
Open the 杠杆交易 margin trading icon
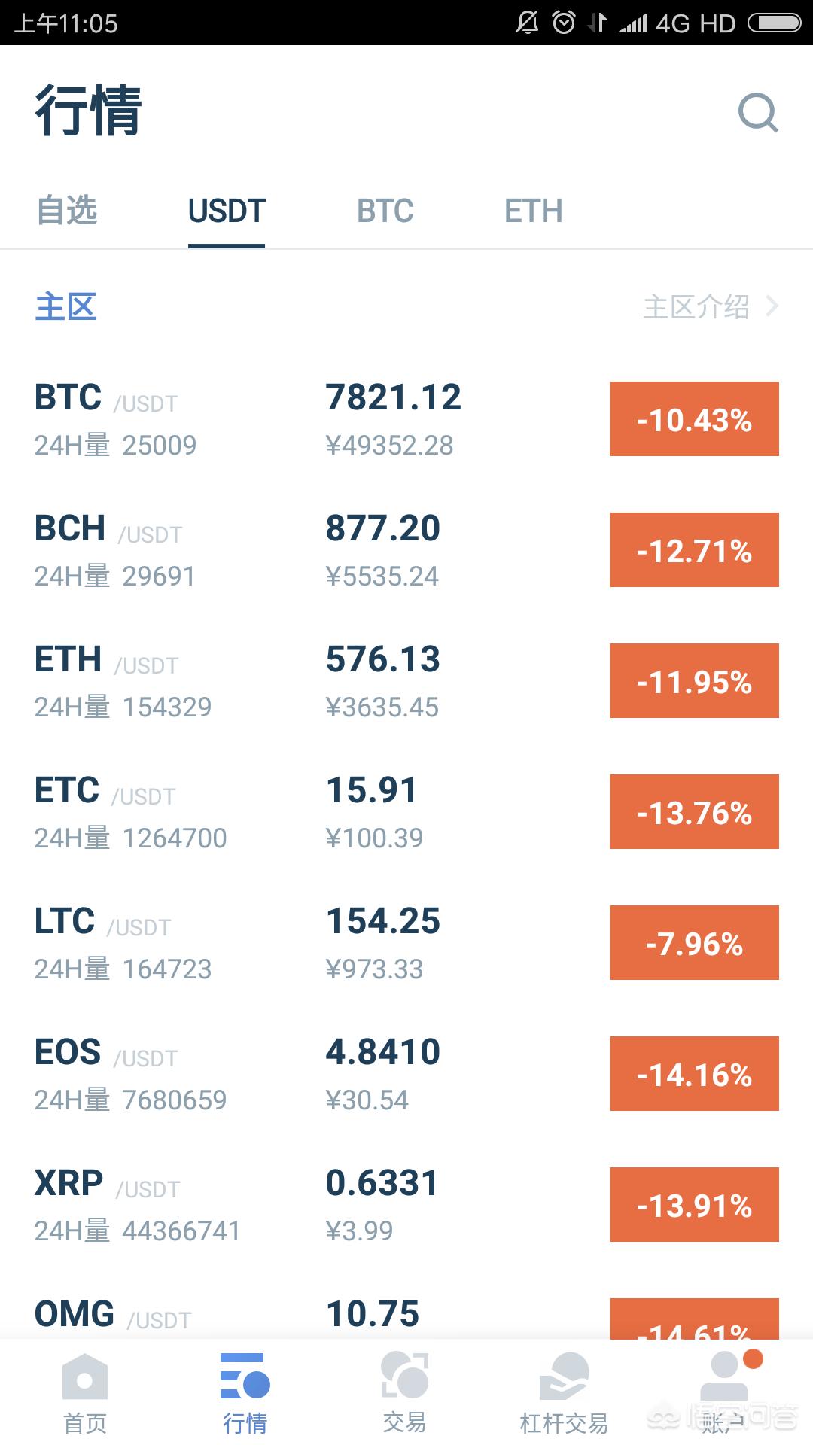pyautogui.click(x=564, y=1377)
